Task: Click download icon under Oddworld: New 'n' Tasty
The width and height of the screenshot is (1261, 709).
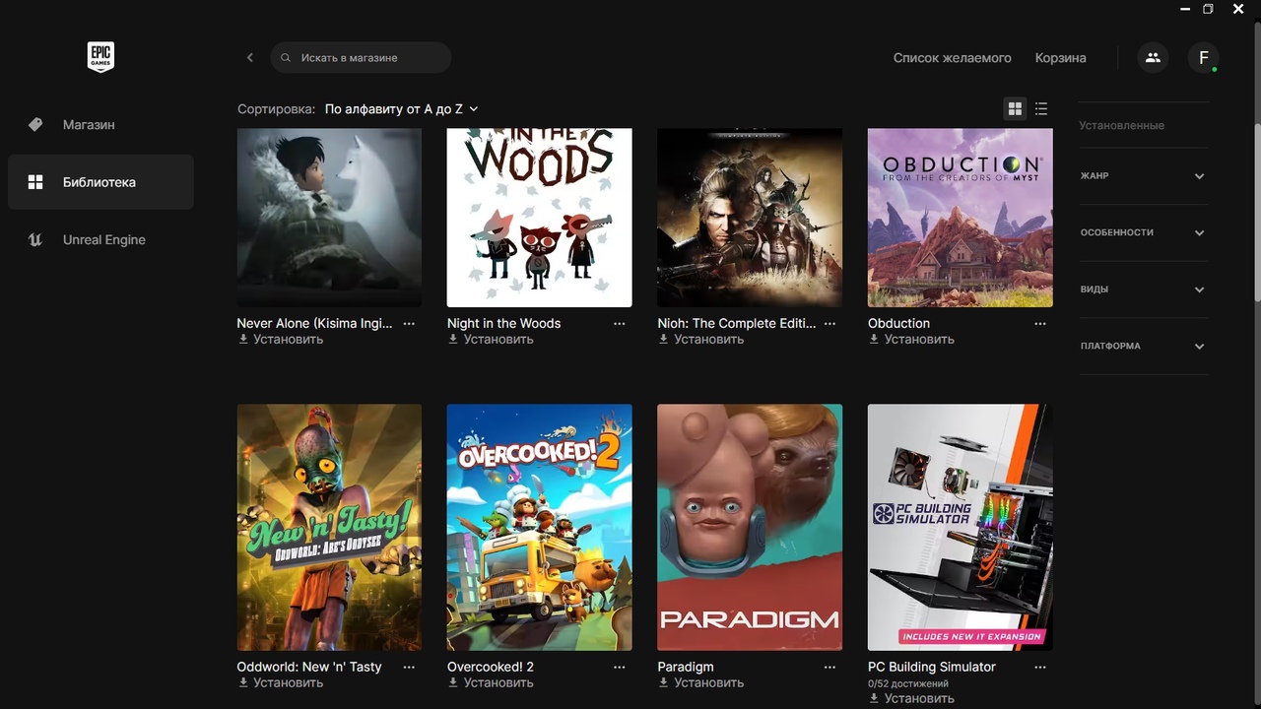Action: point(243,682)
